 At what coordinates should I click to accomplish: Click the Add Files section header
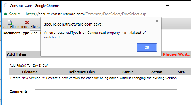pos(16,54)
